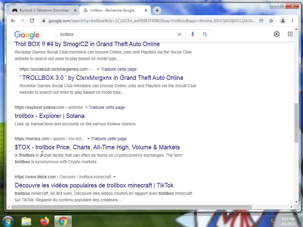This screenshot has width=303, height=227.
Task: Clear the Google search box text
Action: (179, 34)
